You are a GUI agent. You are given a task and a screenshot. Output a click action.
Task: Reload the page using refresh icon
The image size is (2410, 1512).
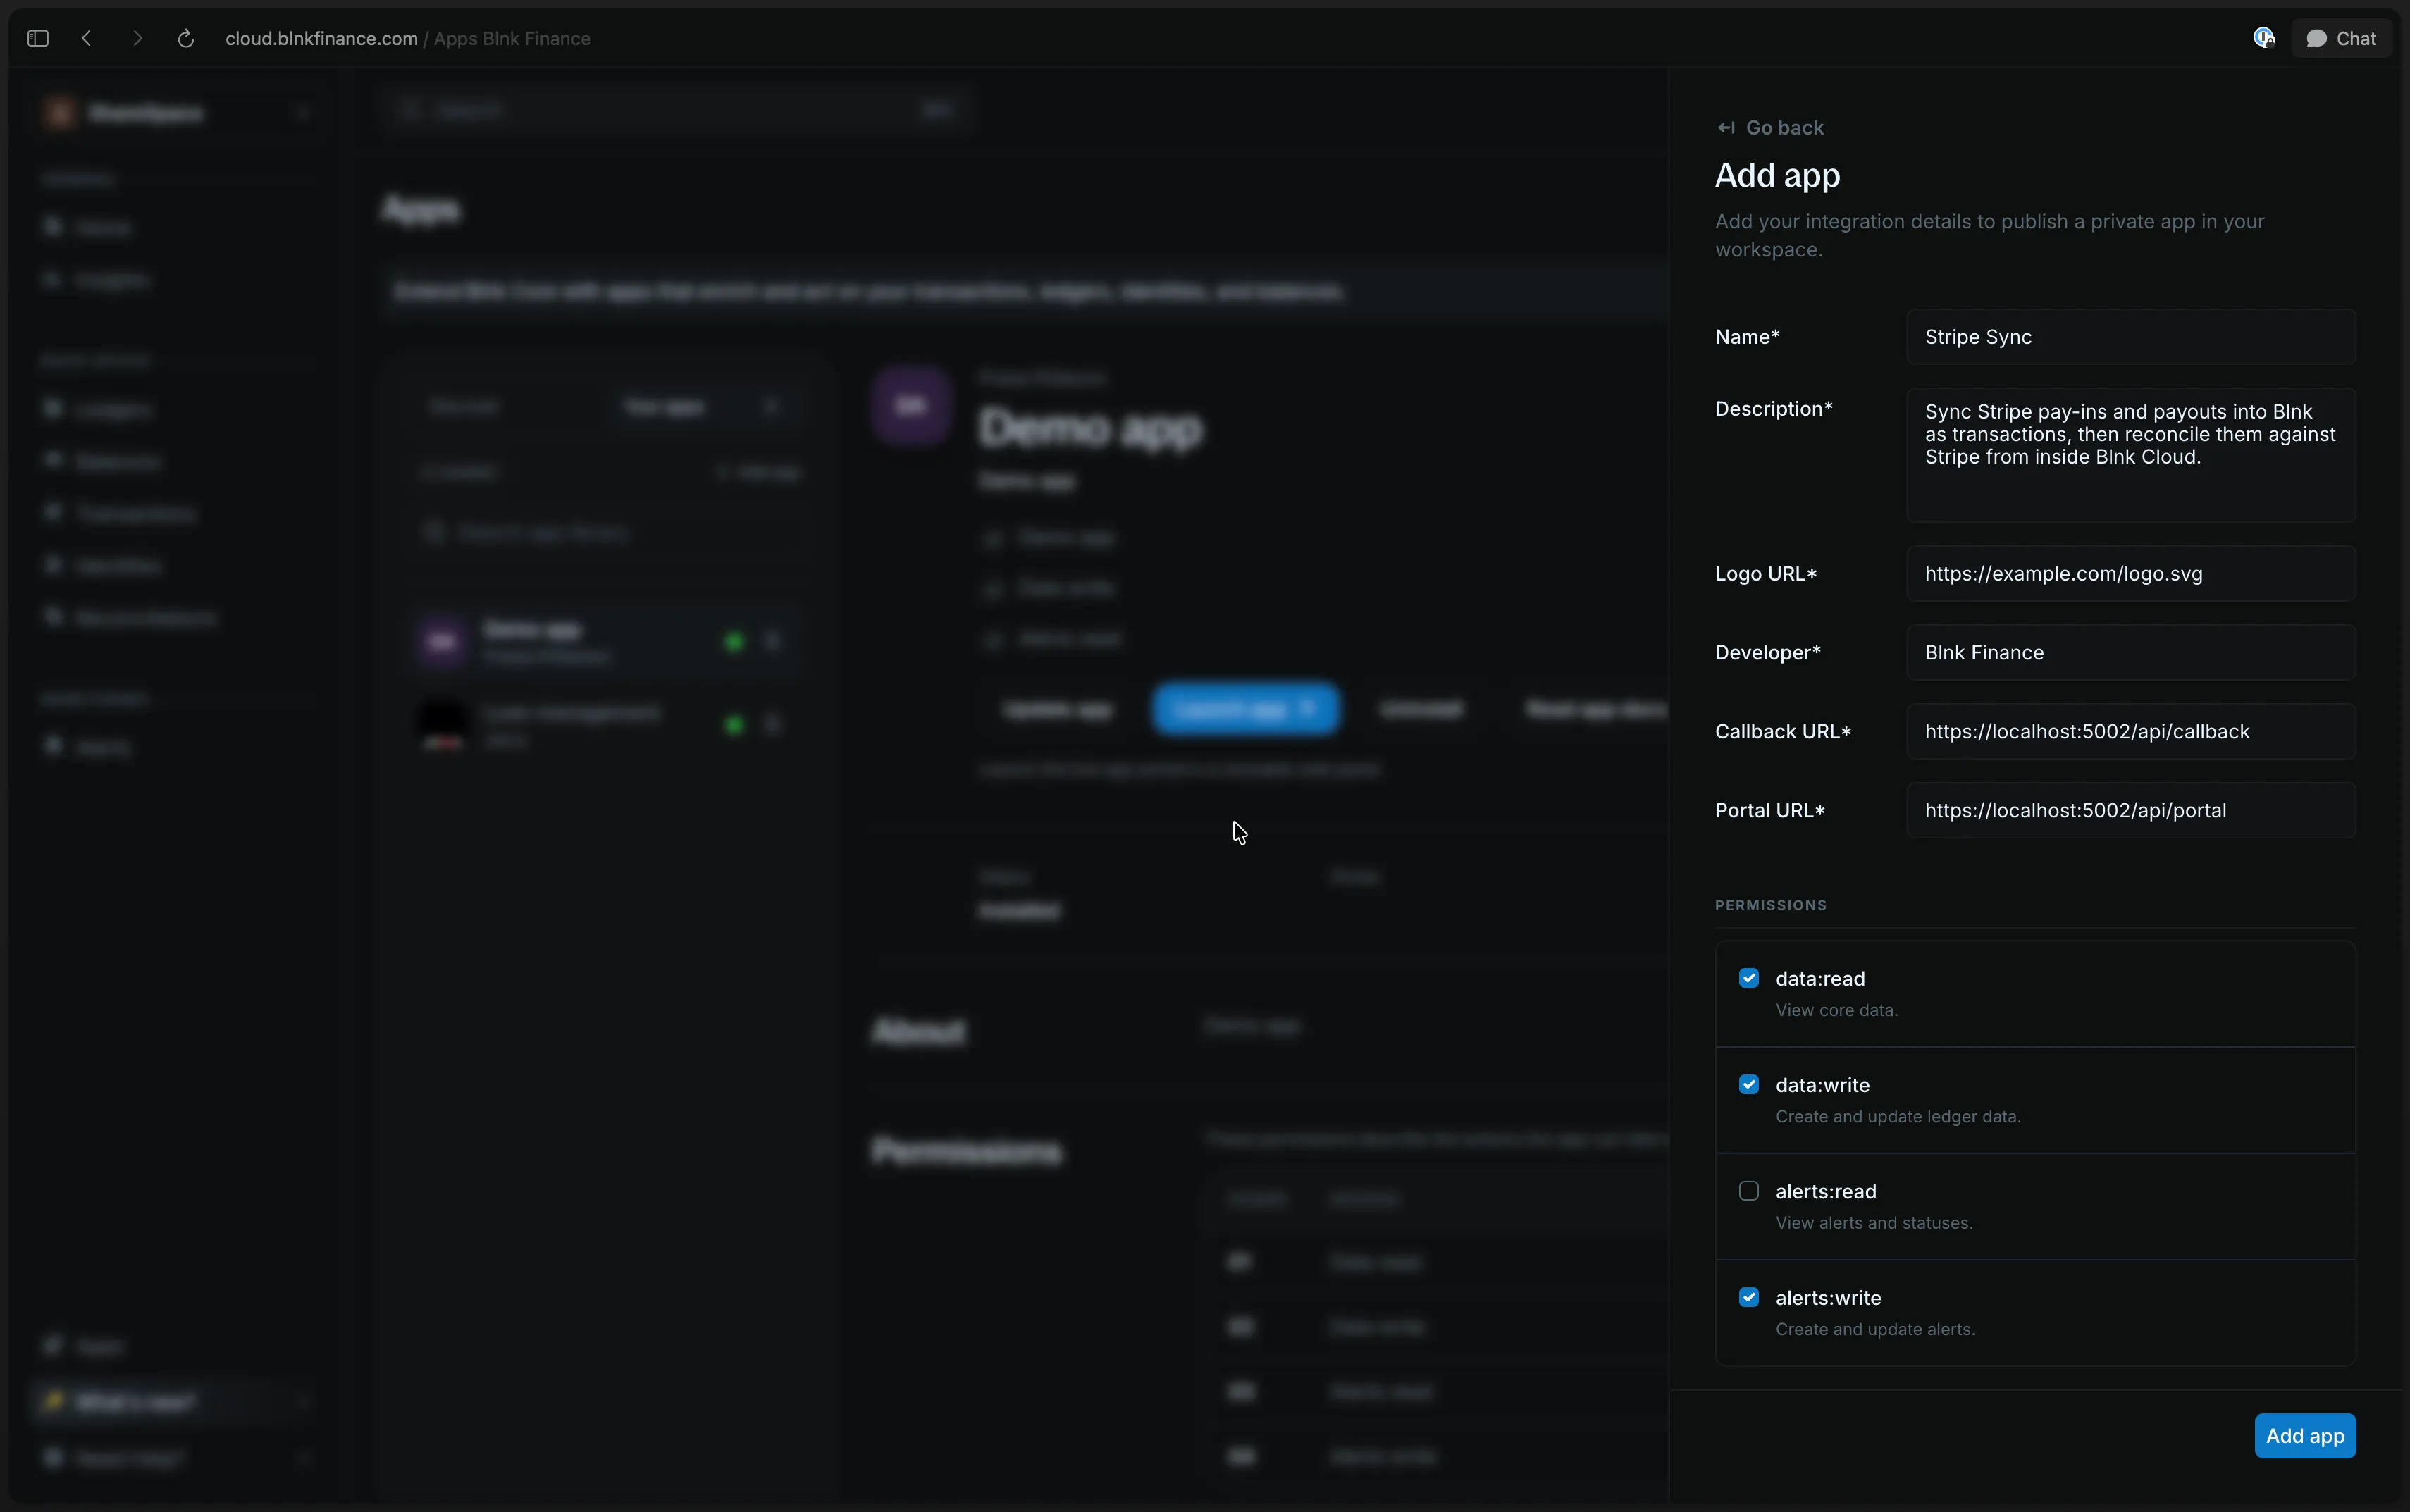[x=185, y=38]
